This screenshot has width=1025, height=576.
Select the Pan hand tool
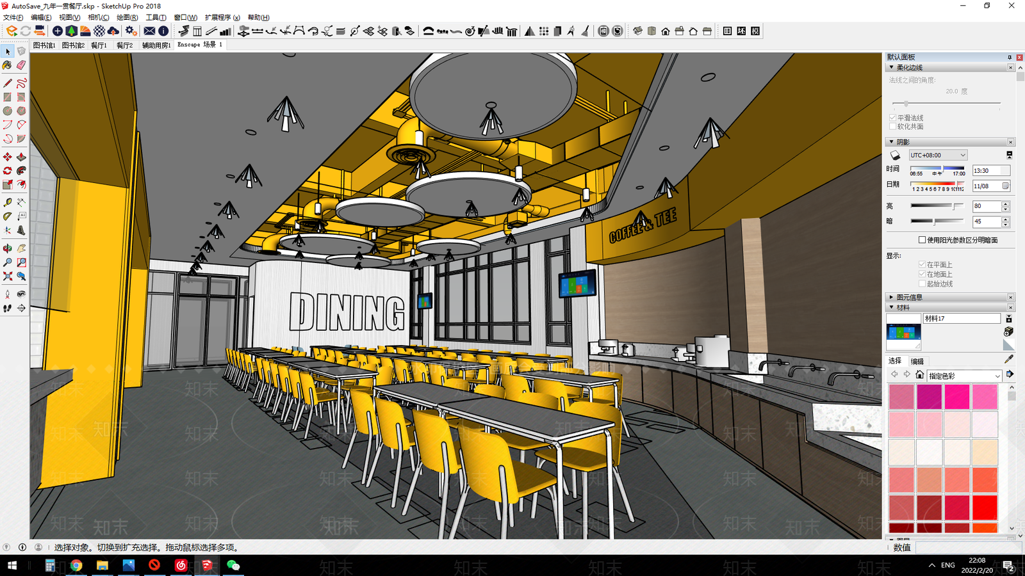click(21, 248)
